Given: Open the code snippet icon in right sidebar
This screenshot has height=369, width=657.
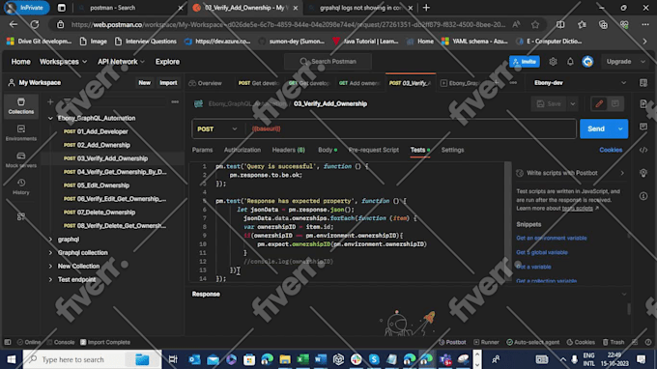Looking at the screenshot, I should pos(643,150).
